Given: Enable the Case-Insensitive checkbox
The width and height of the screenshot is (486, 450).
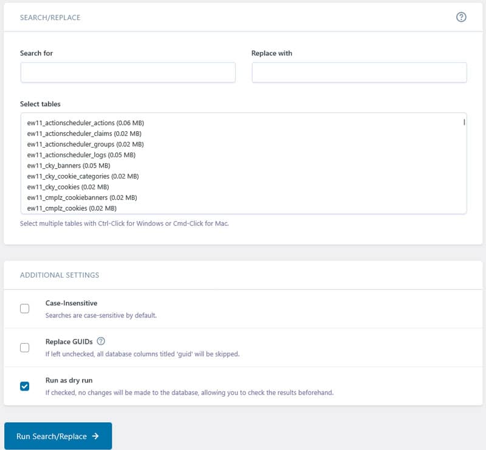Looking at the screenshot, I should 24,309.
